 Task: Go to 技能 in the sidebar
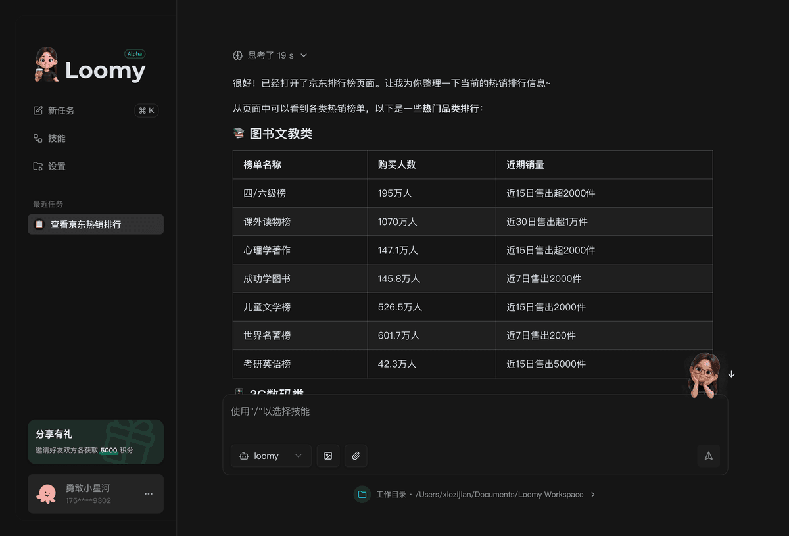pos(57,139)
